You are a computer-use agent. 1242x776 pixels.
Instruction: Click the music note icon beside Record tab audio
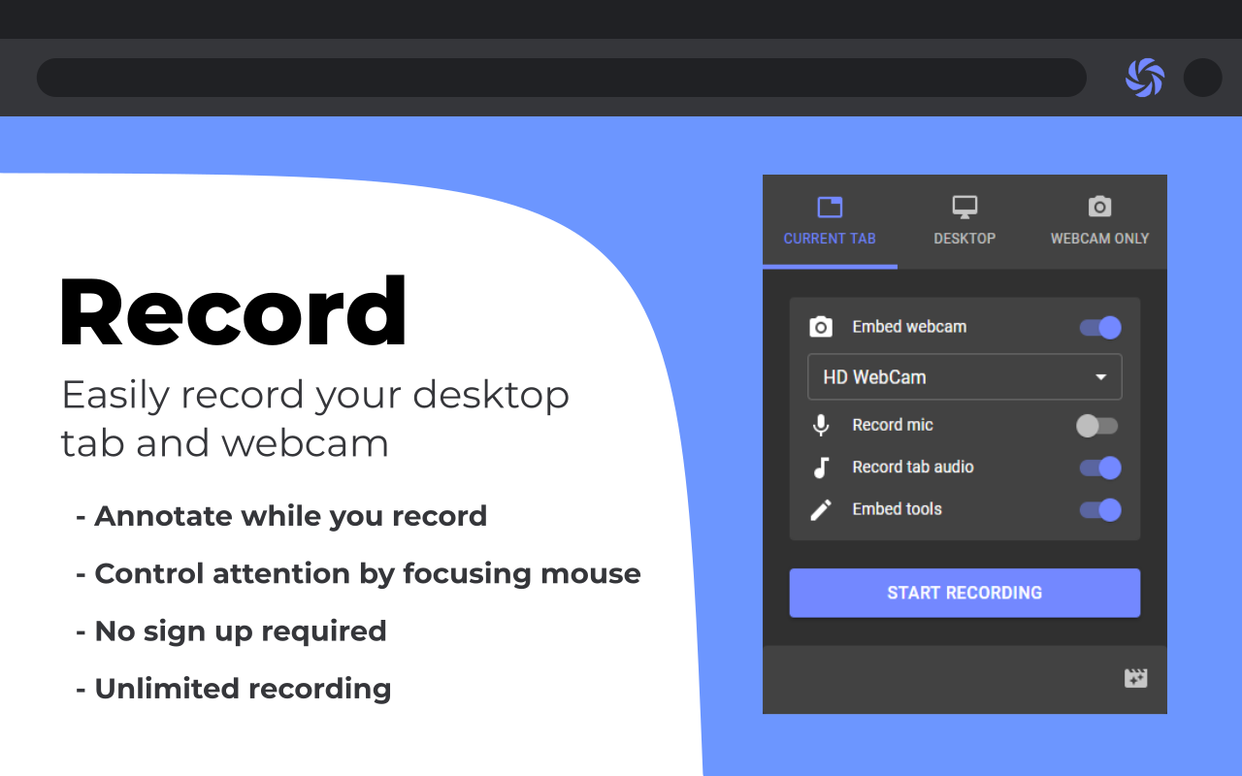point(821,468)
